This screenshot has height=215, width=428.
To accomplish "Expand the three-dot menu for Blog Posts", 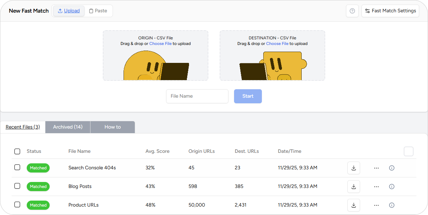I will coord(376,187).
